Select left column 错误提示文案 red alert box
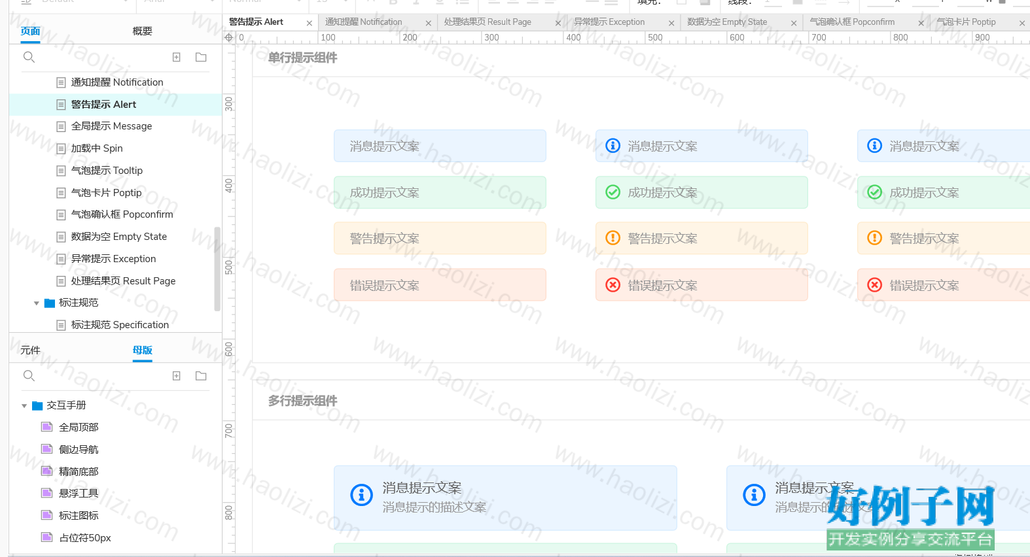 pos(440,285)
